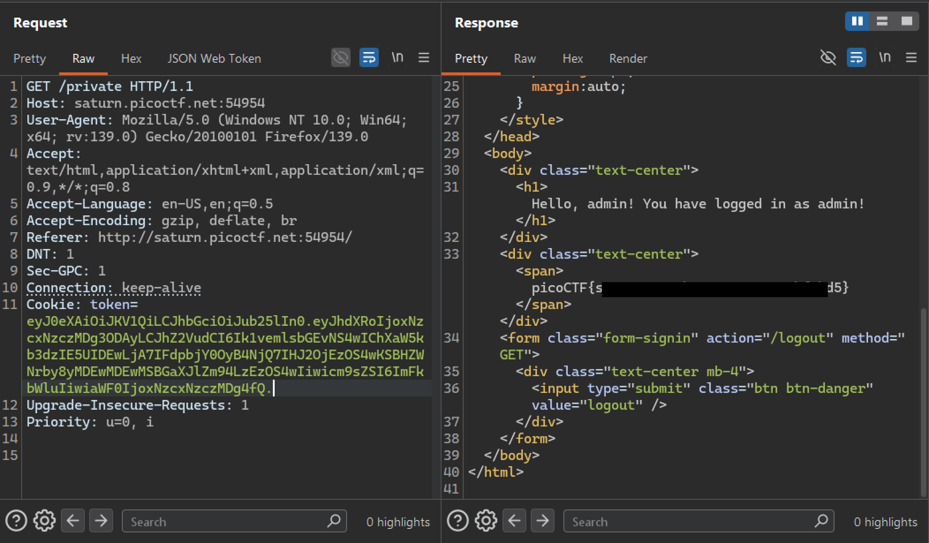Click inside the Response search field
The height and width of the screenshot is (543, 929).
698,521
